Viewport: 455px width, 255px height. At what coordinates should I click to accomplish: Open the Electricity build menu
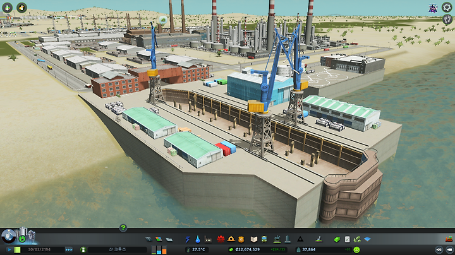click(x=188, y=239)
